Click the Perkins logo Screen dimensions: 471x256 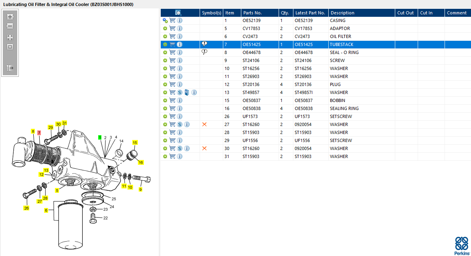pos(462,246)
